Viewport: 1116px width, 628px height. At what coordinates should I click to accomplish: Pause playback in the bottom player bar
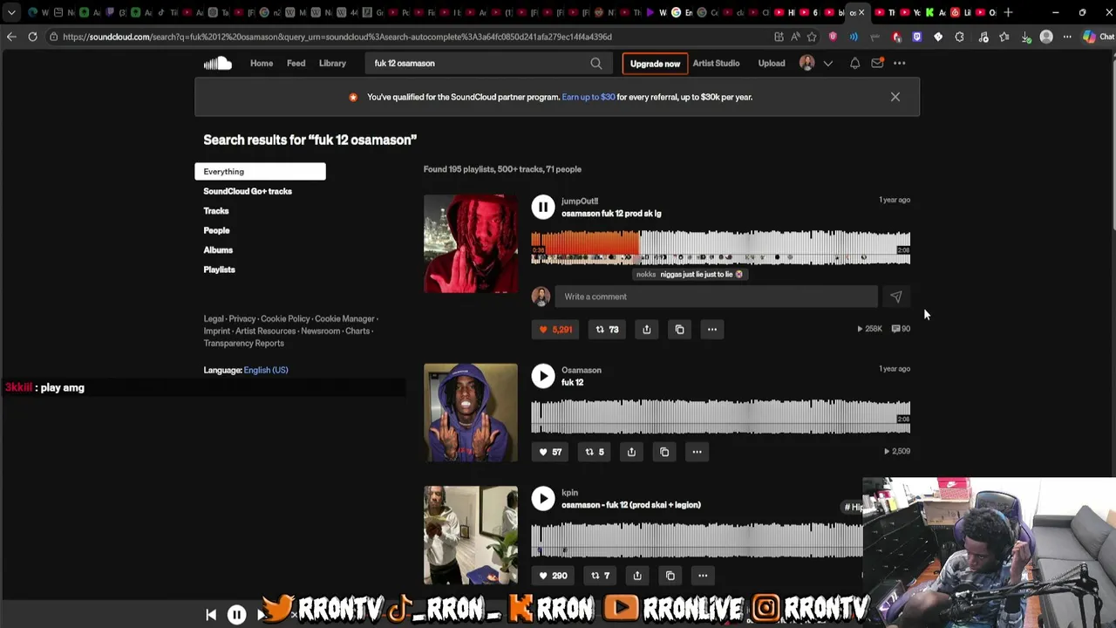(237, 615)
